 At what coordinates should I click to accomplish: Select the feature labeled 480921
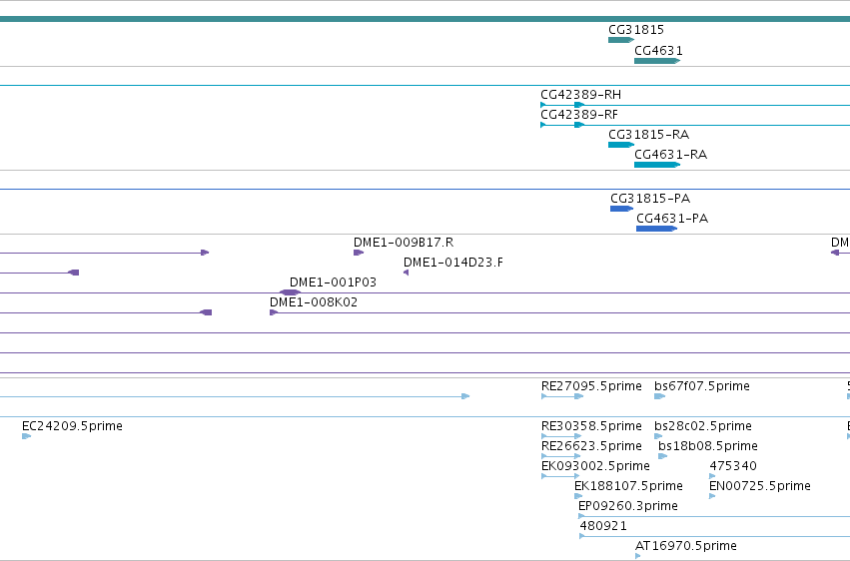tap(603, 526)
